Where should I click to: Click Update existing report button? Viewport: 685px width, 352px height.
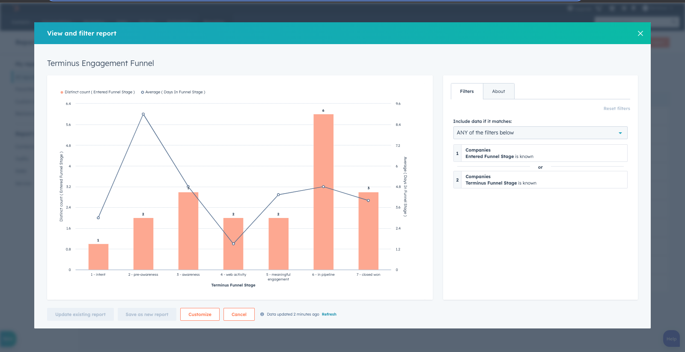tap(80, 314)
